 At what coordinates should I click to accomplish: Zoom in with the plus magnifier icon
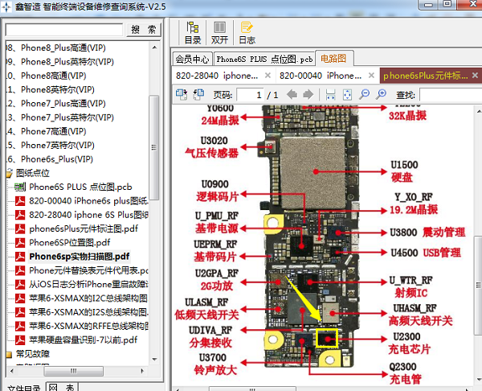point(381,94)
